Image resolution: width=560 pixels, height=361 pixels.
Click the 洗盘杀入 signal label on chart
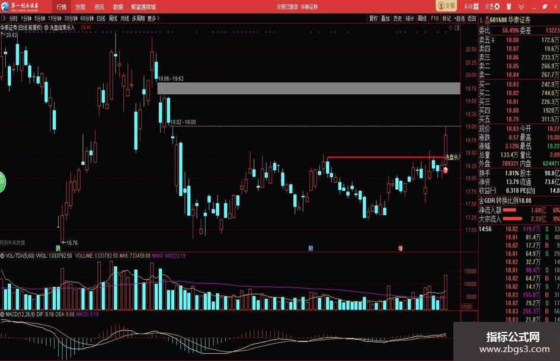(x=453, y=157)
